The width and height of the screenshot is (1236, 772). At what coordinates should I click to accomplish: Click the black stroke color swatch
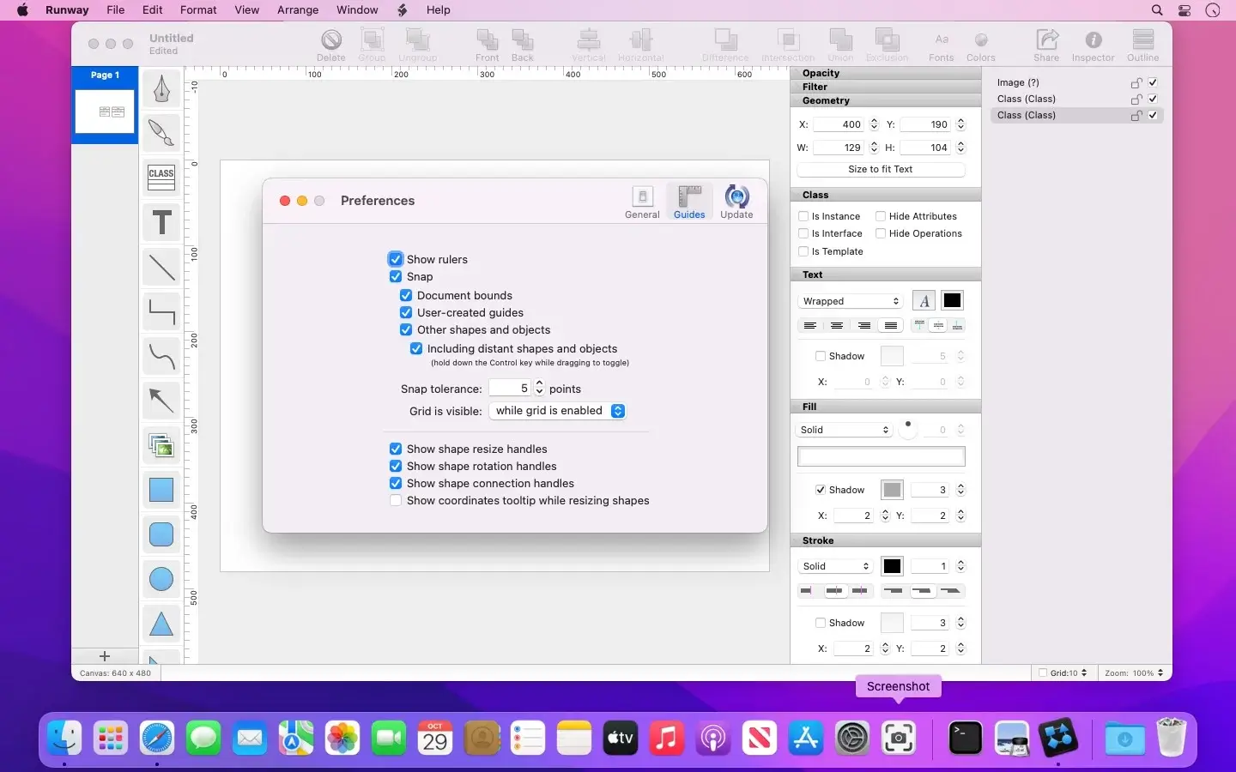892,566
